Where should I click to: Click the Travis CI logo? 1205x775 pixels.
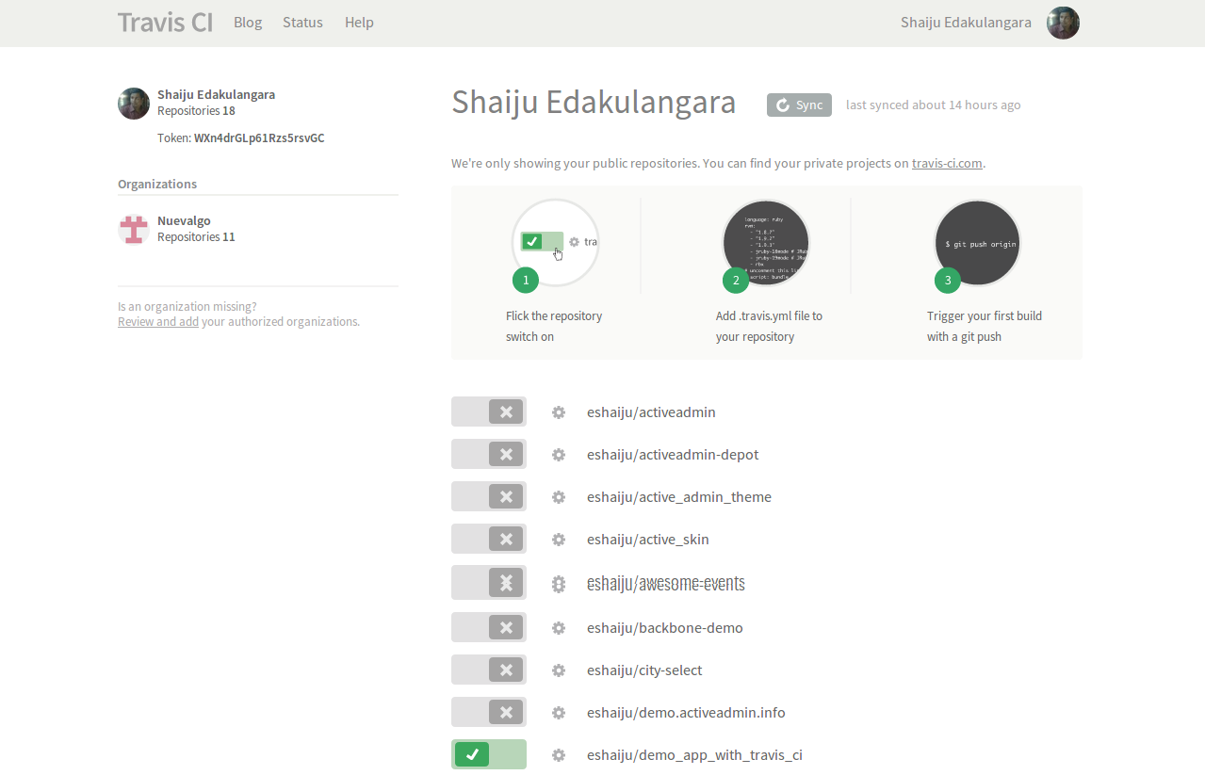[165, 22]
